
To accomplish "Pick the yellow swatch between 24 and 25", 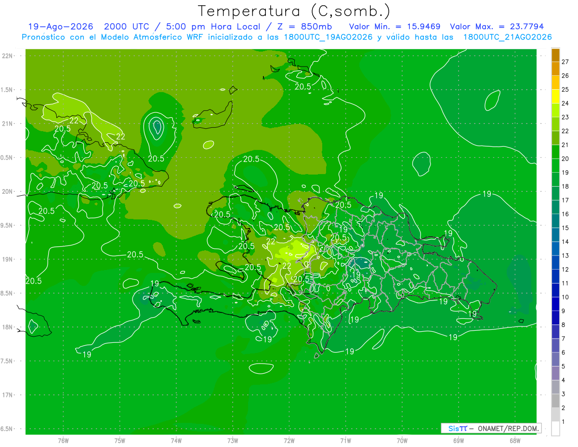I will [555, 96].
